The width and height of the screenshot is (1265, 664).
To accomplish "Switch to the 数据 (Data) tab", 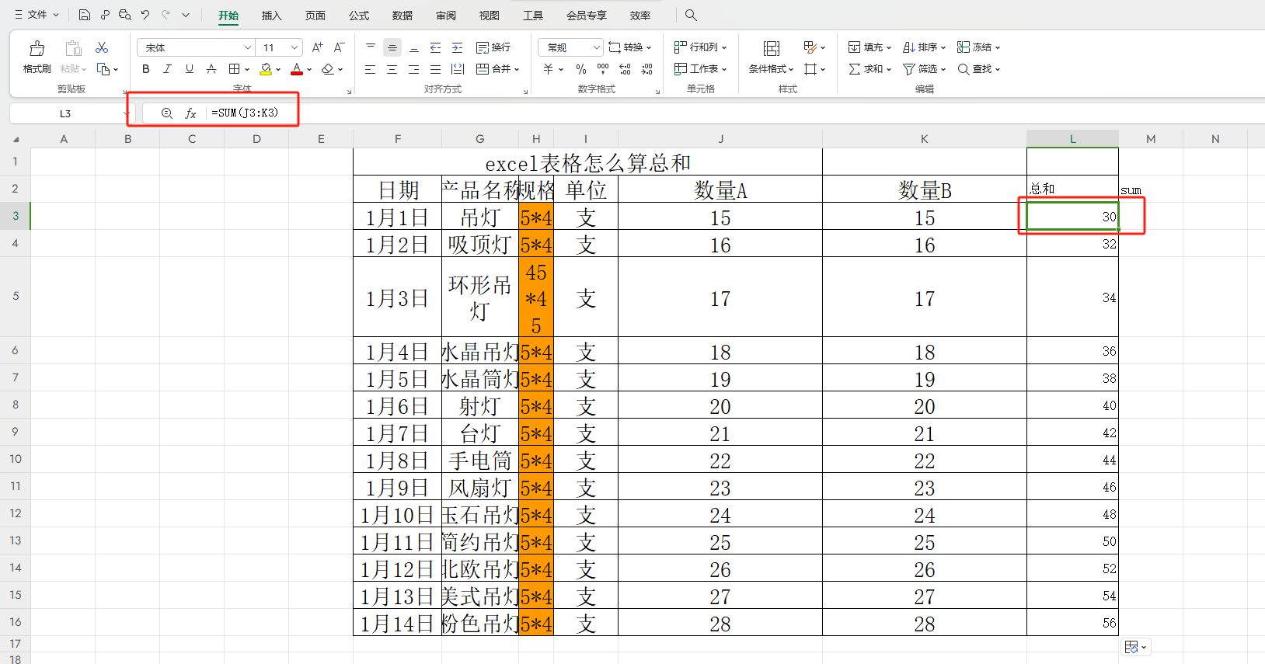I will pos(402,16).
